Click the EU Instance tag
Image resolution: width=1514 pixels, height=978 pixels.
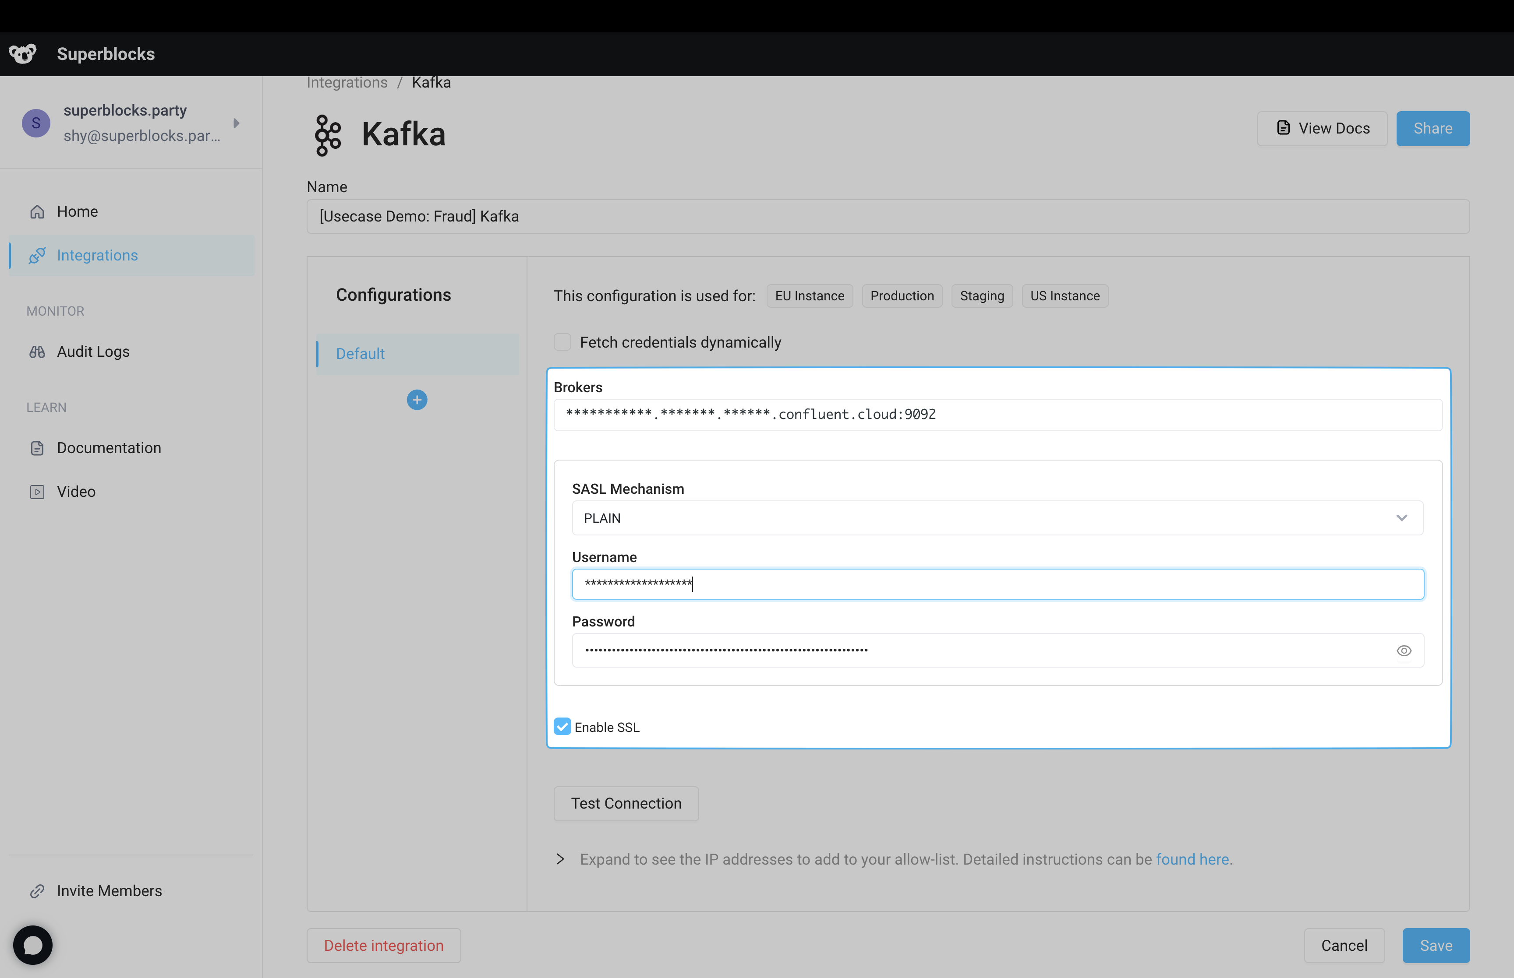tap(810, 296)
